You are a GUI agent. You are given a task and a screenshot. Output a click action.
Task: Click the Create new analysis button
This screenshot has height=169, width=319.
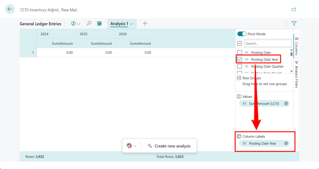point(169,146)
